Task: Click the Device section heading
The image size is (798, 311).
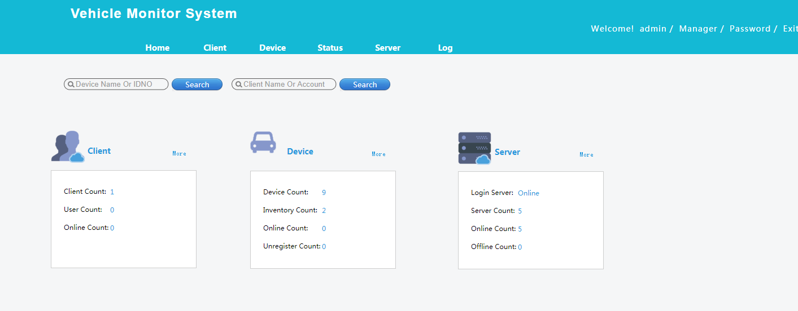Action: (x=300, y=152)
